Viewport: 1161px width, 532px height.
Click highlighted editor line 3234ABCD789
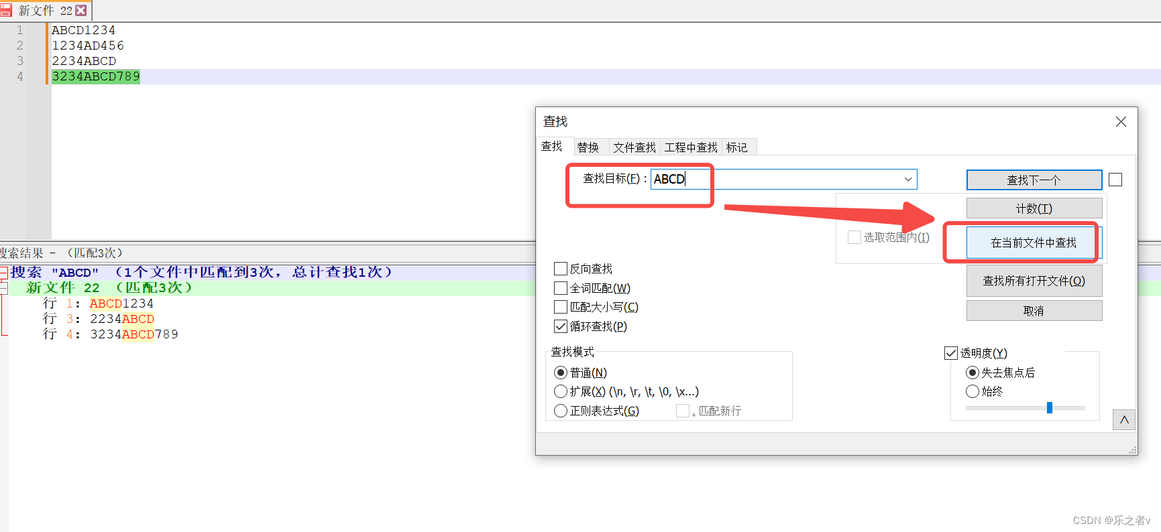[x=96, y=76]
